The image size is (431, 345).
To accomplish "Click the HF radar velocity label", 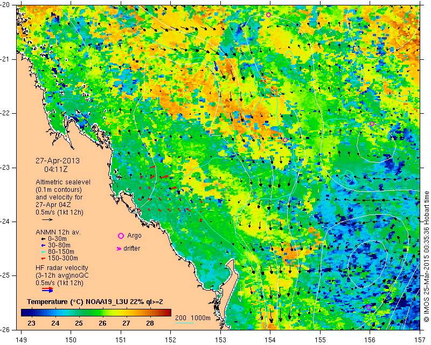I will pyautogui.click(x=62, y=268).
